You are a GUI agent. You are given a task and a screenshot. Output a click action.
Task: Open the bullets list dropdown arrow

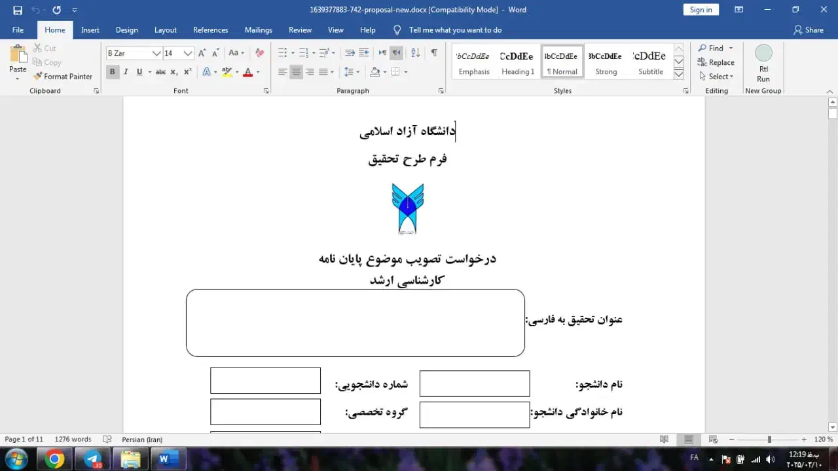(x=293, y=53)
